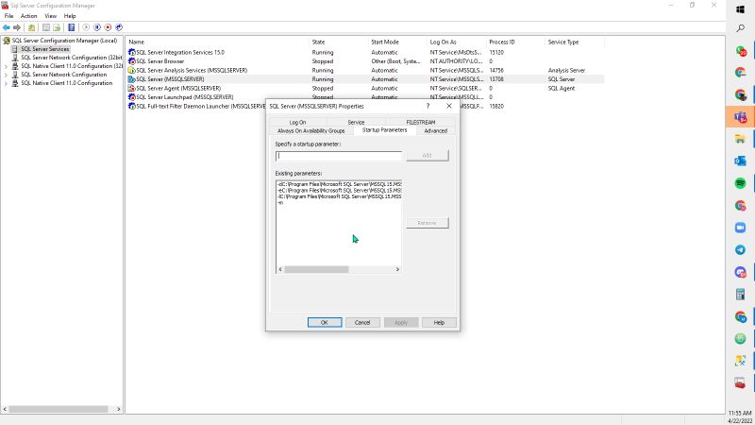Click the Full-text Filter Daemon Launcher icon
This screenshot has height=425, width=755.
pos(131,106)
